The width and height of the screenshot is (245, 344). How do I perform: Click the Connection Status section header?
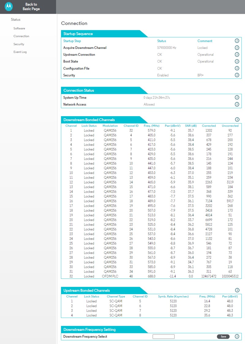(x=79, y=91)
